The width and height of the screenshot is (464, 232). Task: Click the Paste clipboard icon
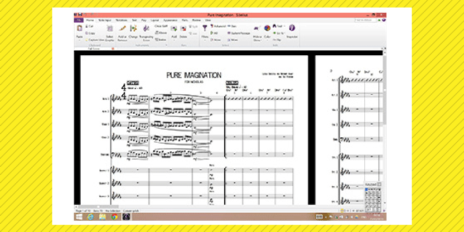pos(79,29)
